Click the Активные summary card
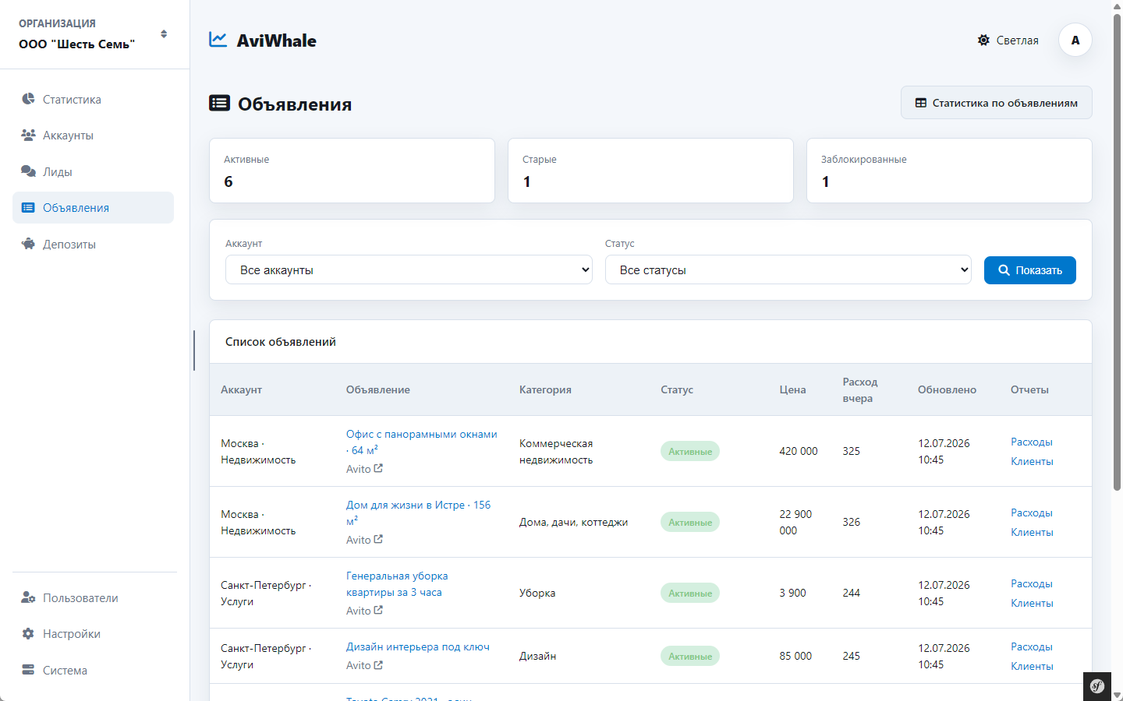Viewport: 1123px width, 701px height. pyautogui.click(x=352, y=171)
